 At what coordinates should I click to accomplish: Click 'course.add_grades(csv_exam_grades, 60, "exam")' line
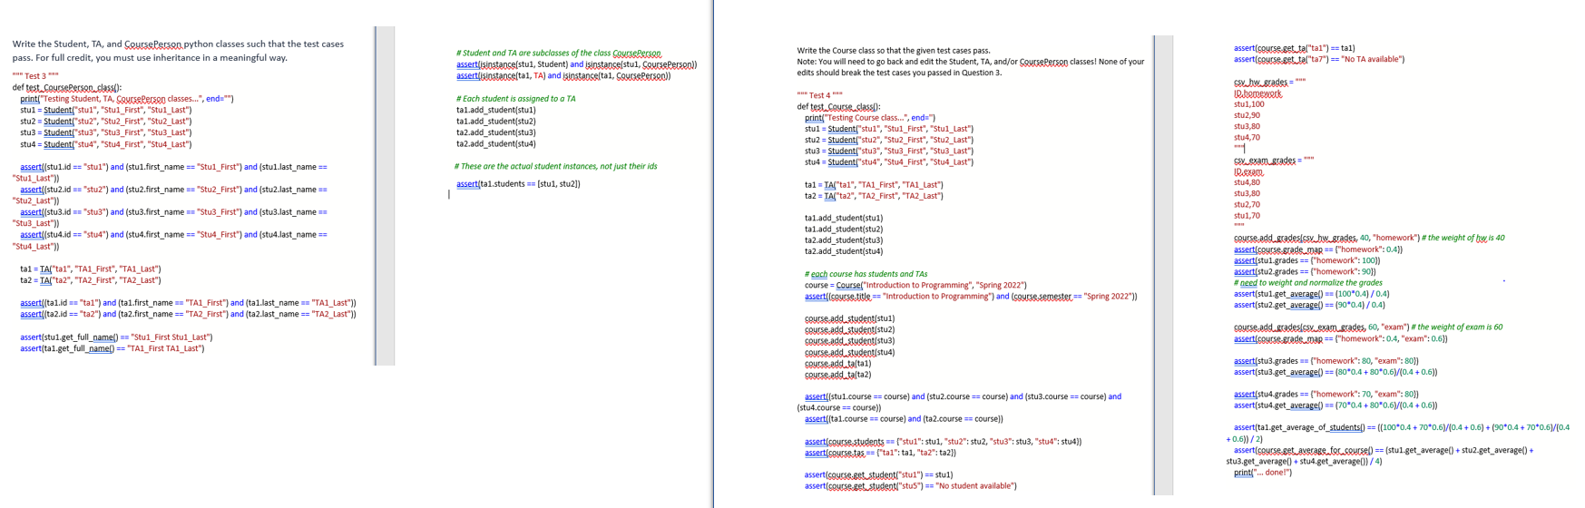[x=1368, y=327]
